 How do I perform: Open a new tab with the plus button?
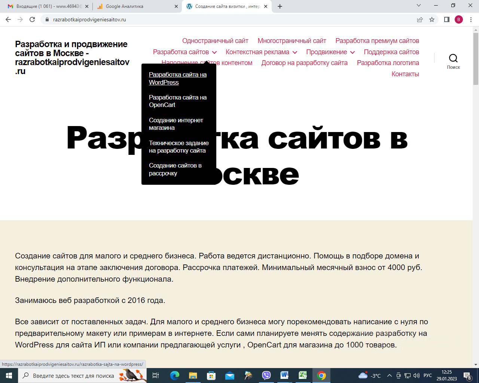[x=280, y=6]
